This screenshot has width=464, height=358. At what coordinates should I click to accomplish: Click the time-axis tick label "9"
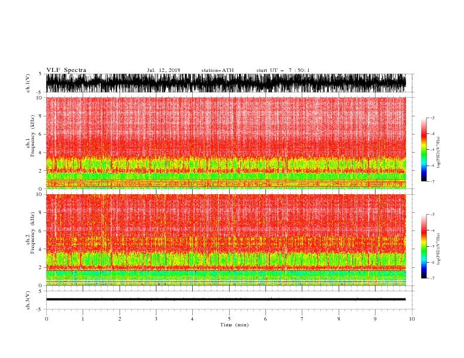pyautogui.click(x=375, y=319)
